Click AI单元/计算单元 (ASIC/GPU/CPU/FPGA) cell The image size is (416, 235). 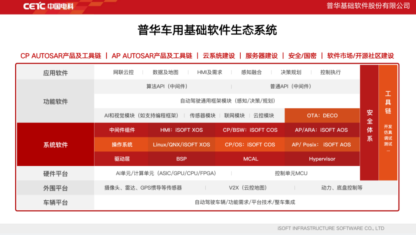[166, 173]
